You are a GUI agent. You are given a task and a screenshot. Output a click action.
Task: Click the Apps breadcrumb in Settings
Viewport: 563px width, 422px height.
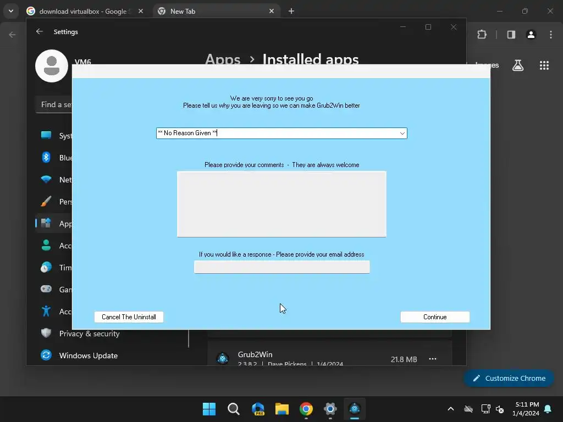223,59
